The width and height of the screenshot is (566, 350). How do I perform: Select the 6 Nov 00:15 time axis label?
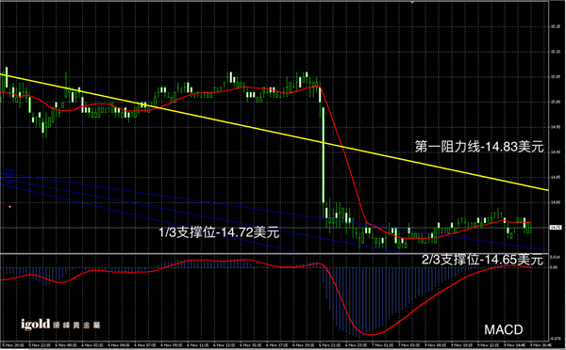66,345
